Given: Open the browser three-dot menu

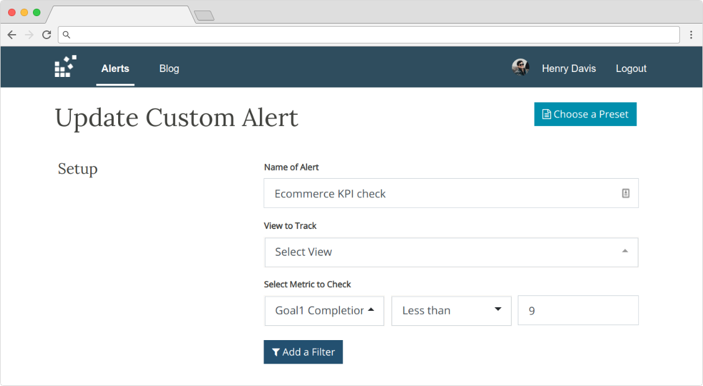Looking at the screenshot, I should click(691, 35).
